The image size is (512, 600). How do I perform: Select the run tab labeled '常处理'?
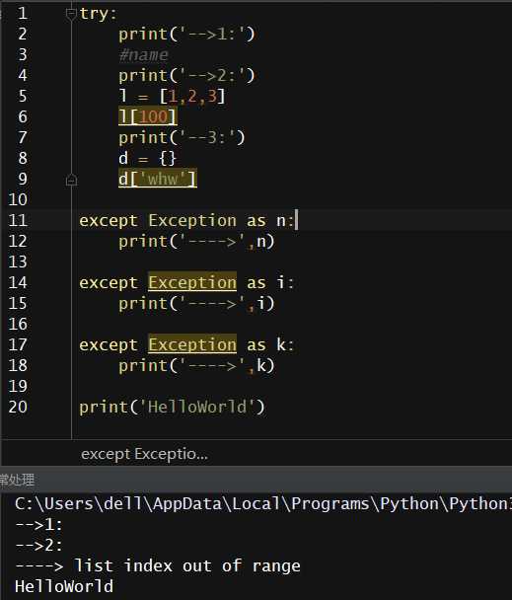pyautogui.click(x=17, y=481)
